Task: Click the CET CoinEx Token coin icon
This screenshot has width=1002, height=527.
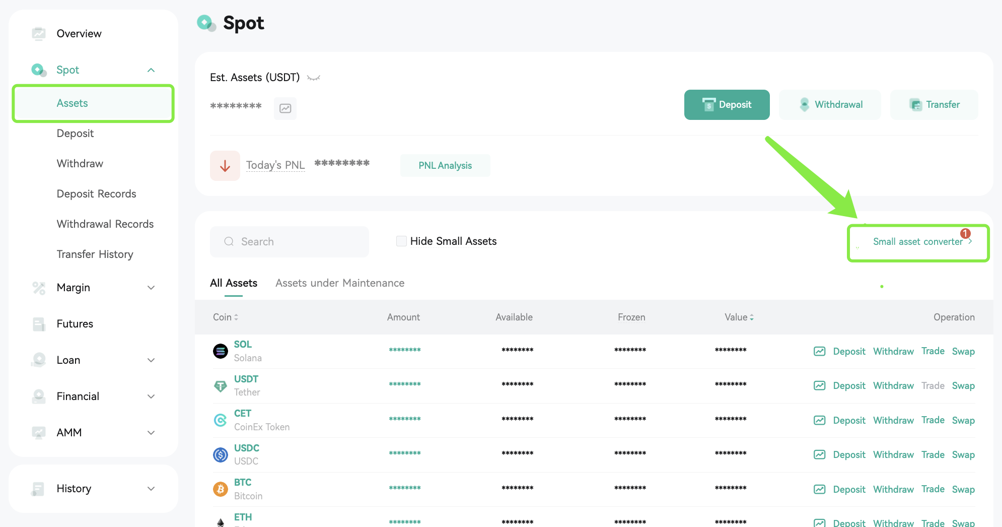Action: tap(221, 420)
